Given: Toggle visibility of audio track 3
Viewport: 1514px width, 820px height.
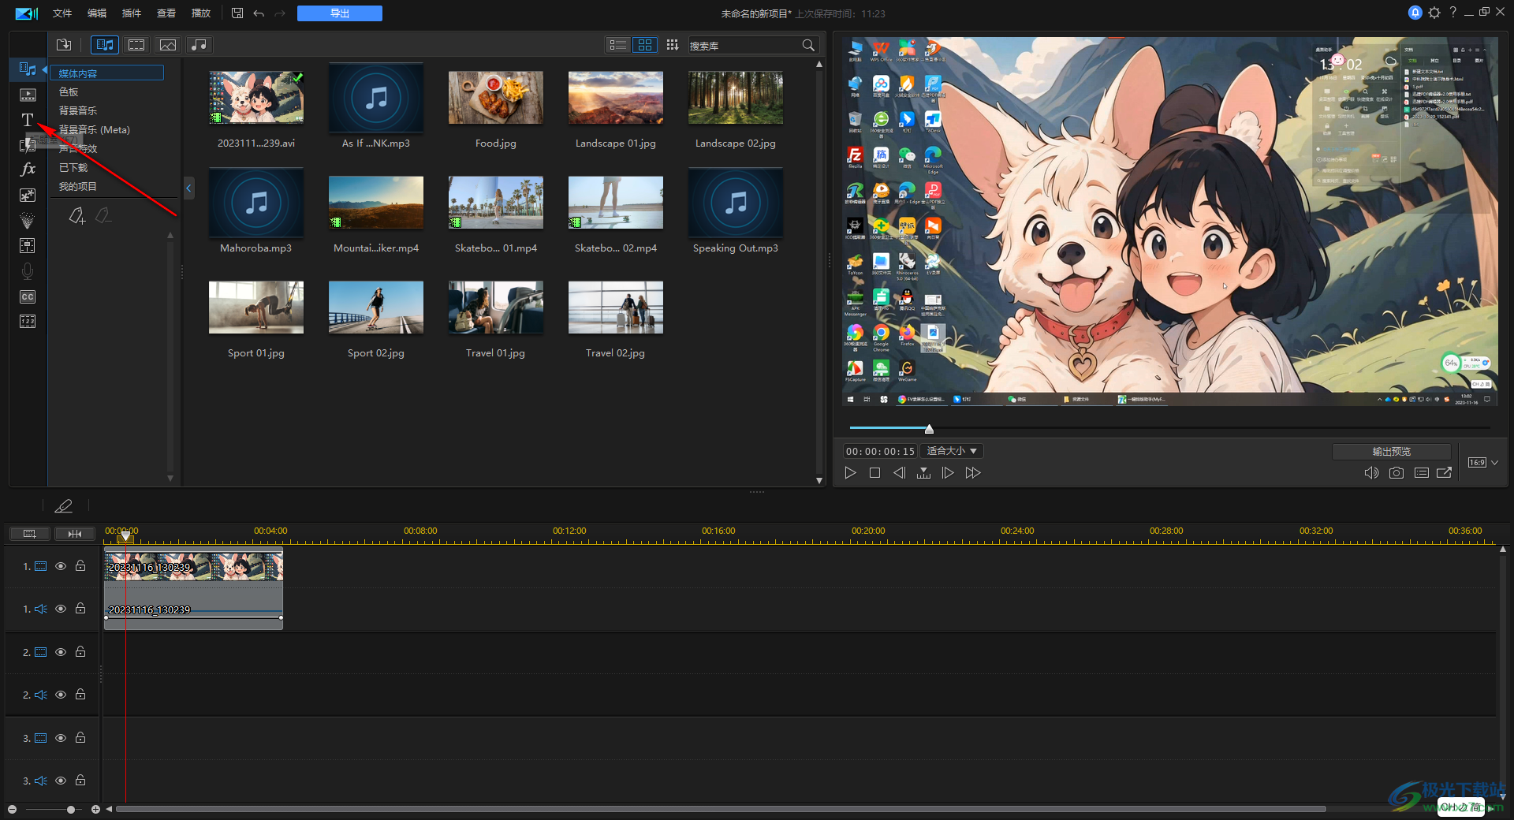Looking at the screenshot, I should pyautogui.click(x=60, y=781).
